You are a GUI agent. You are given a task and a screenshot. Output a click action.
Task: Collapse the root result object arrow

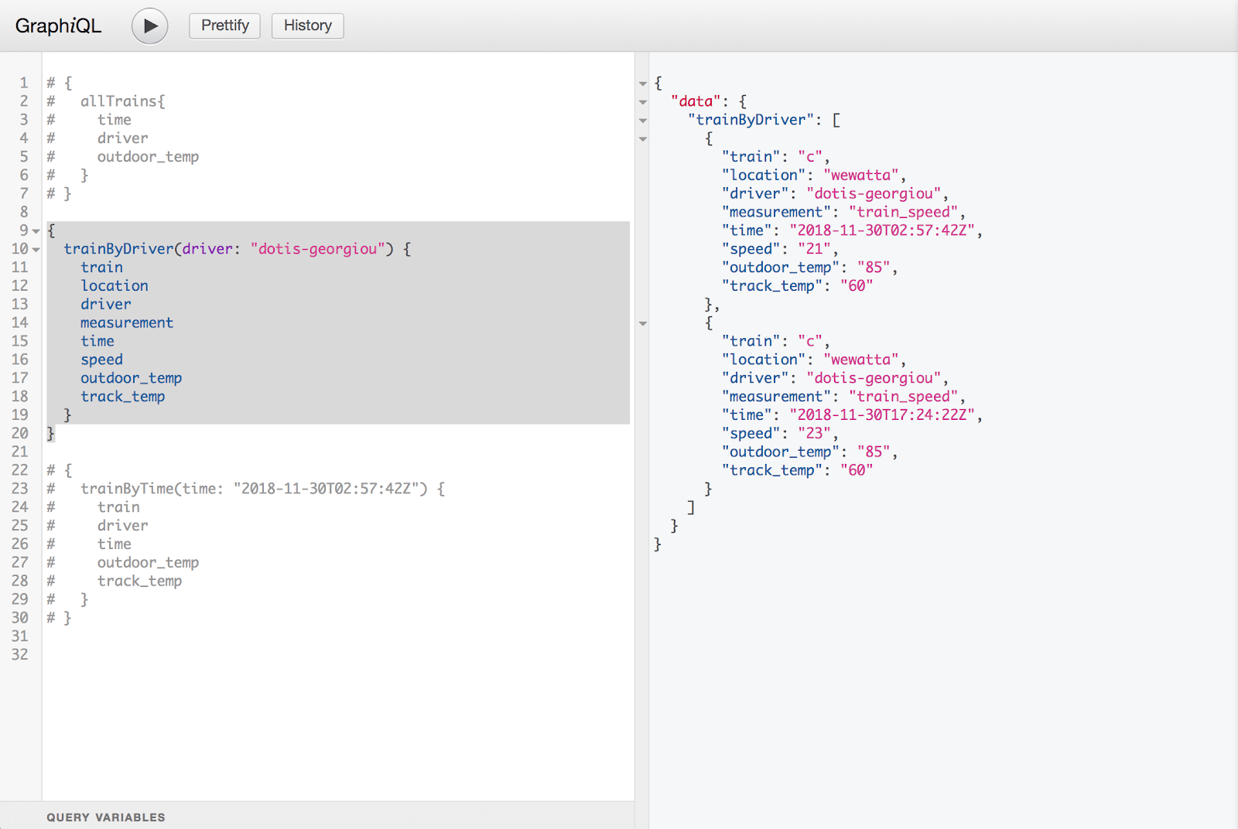642,84
